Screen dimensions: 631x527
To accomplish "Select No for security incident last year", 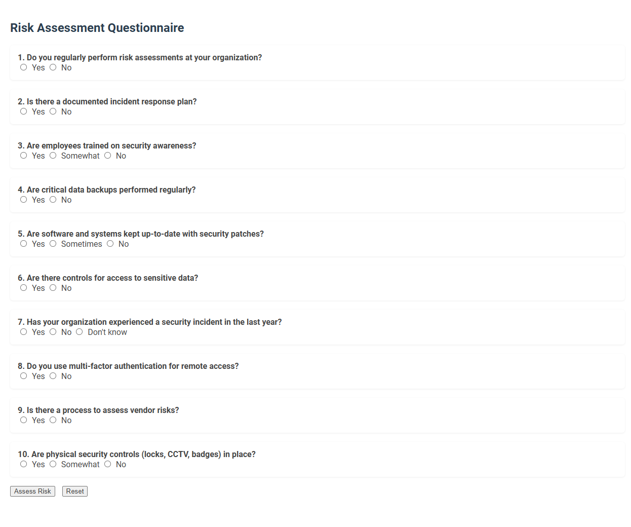I will coord(53,331).
